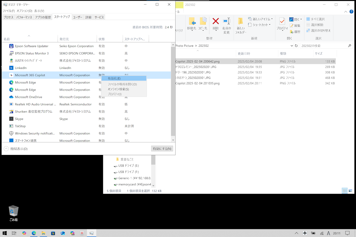Open the ファイル(F) menu in Task Manager
Screen dimensions: 356x237
click(x=9, y=11)
